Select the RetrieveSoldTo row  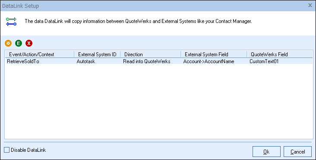point(159,61)
